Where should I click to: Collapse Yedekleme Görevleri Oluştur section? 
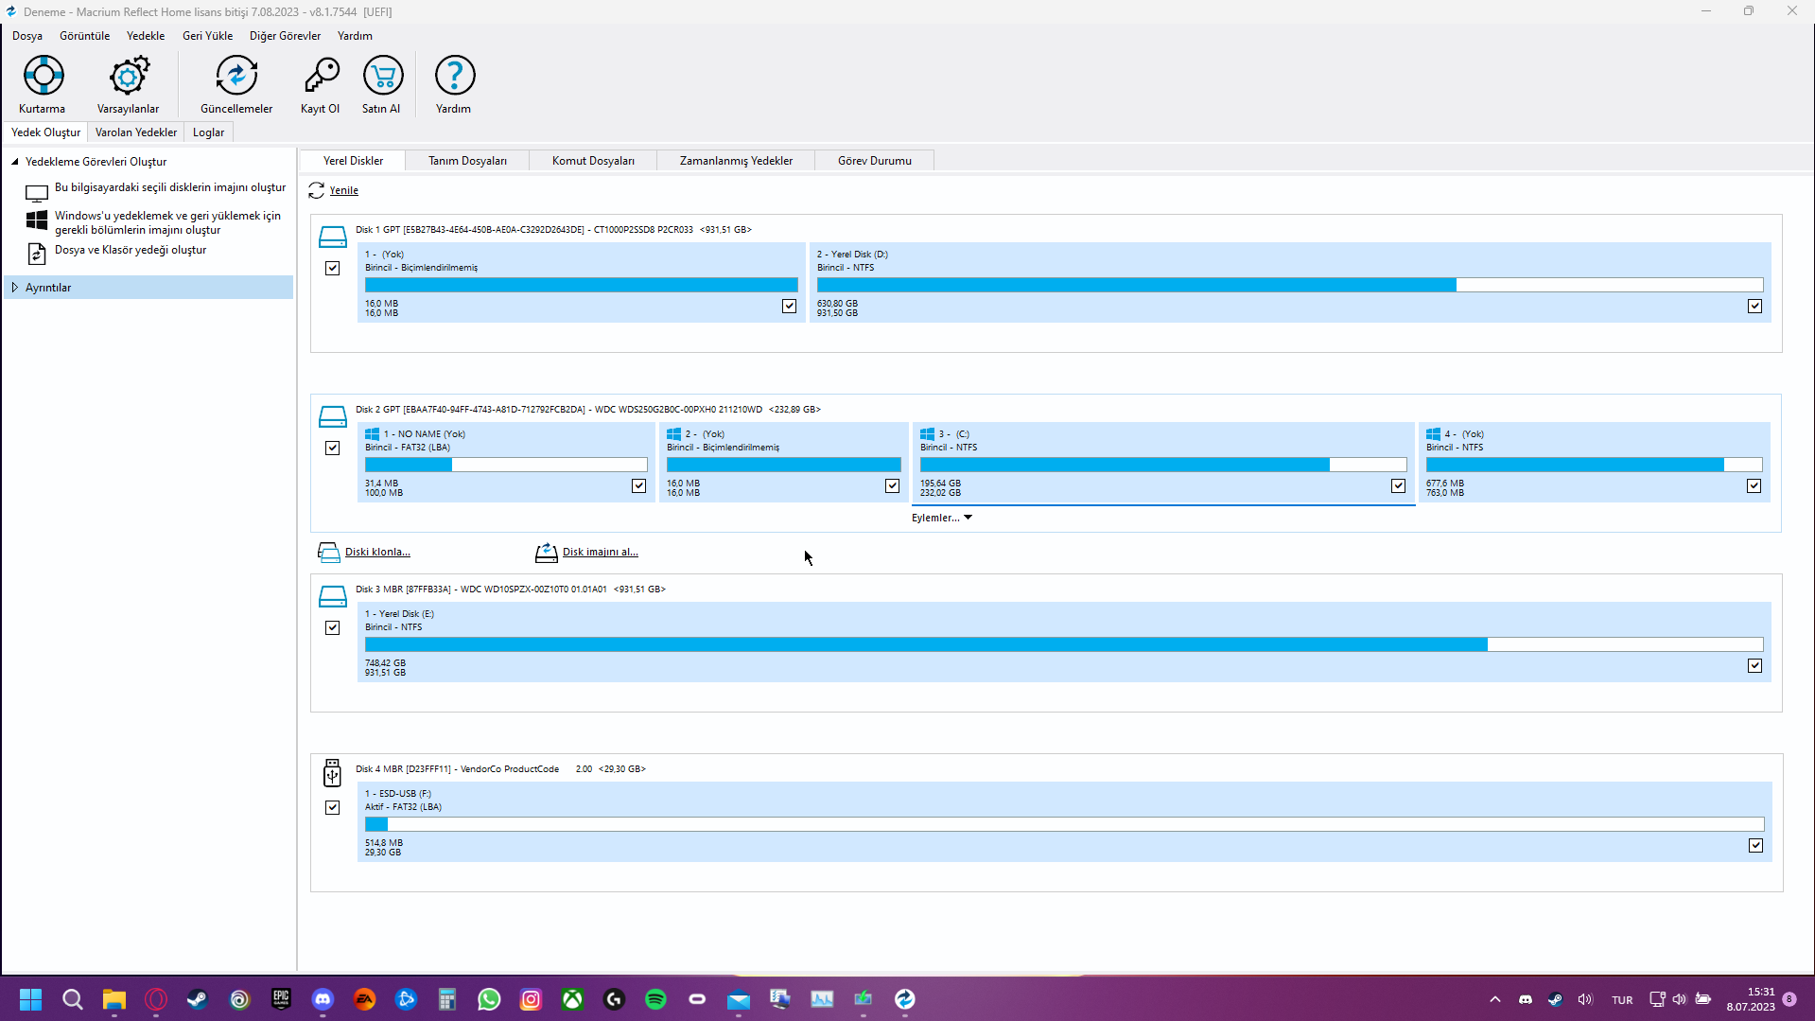coord(15,162)
